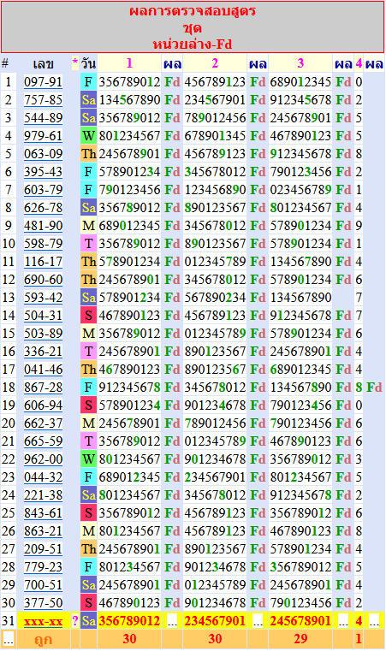Click the pink asterisk column header
Image resolution: width=386 pixels, height=651 pixels.
(75, 63)
